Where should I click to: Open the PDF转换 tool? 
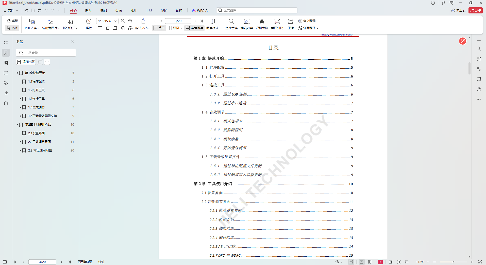(x=32, y=24)
